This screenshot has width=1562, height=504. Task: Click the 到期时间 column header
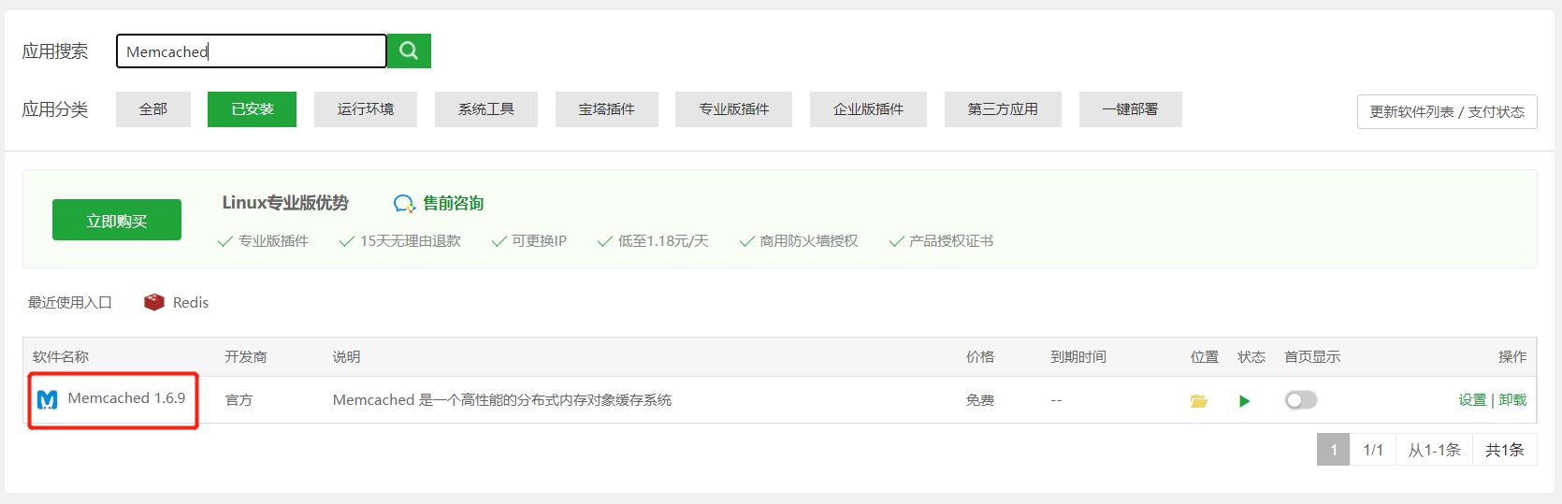pos(1078,357)
